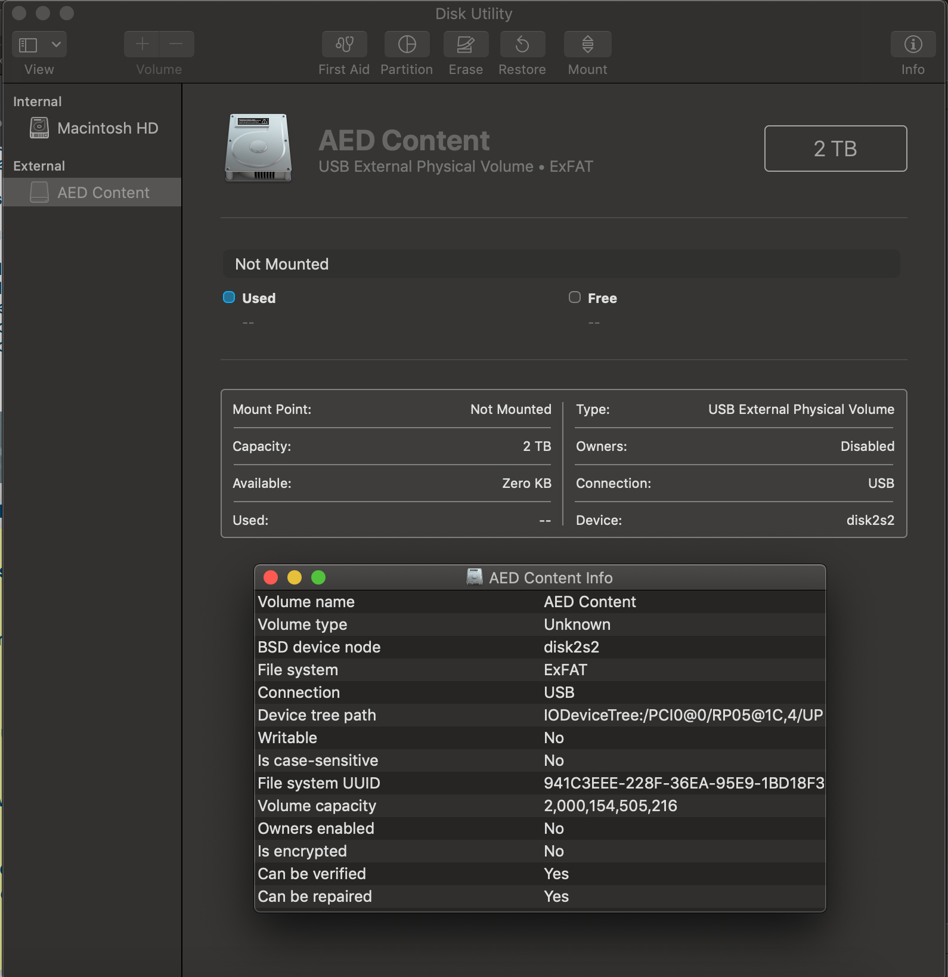Select the 'File system' info row
This screenshot has width=948, height=977.
click(540, 670)
